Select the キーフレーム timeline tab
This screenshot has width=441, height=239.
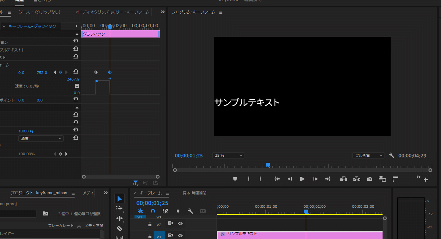point(151,193)
